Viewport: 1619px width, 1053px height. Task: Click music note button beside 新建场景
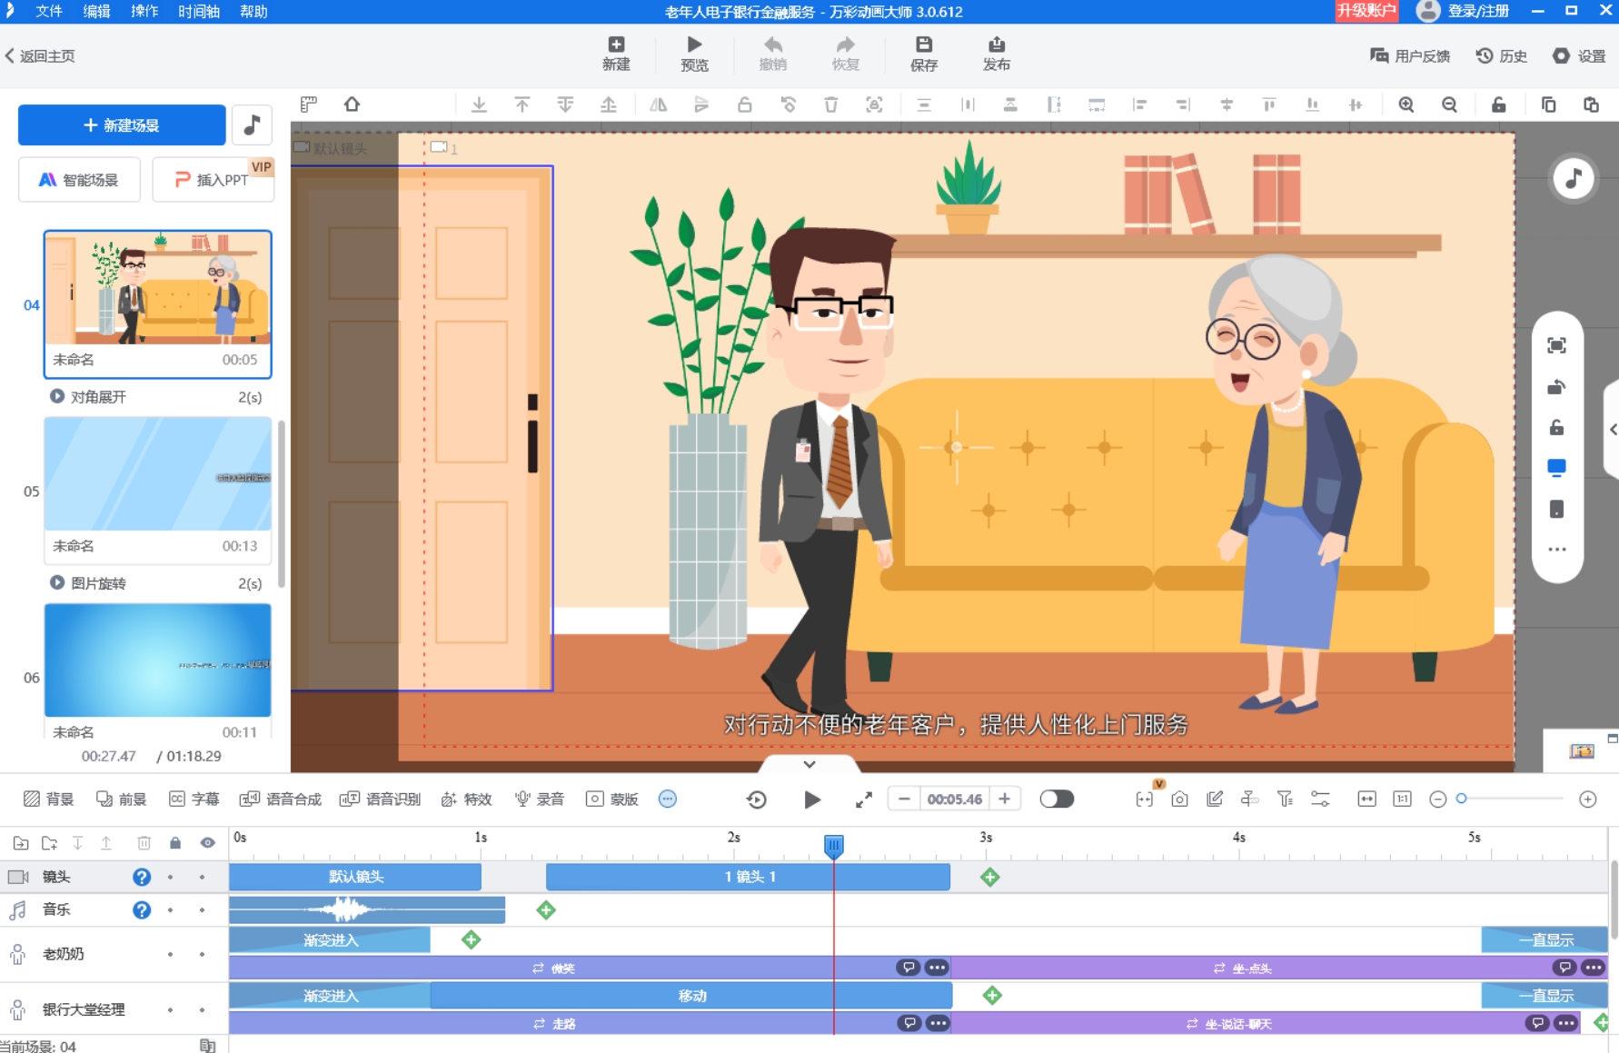click(253, 125)
